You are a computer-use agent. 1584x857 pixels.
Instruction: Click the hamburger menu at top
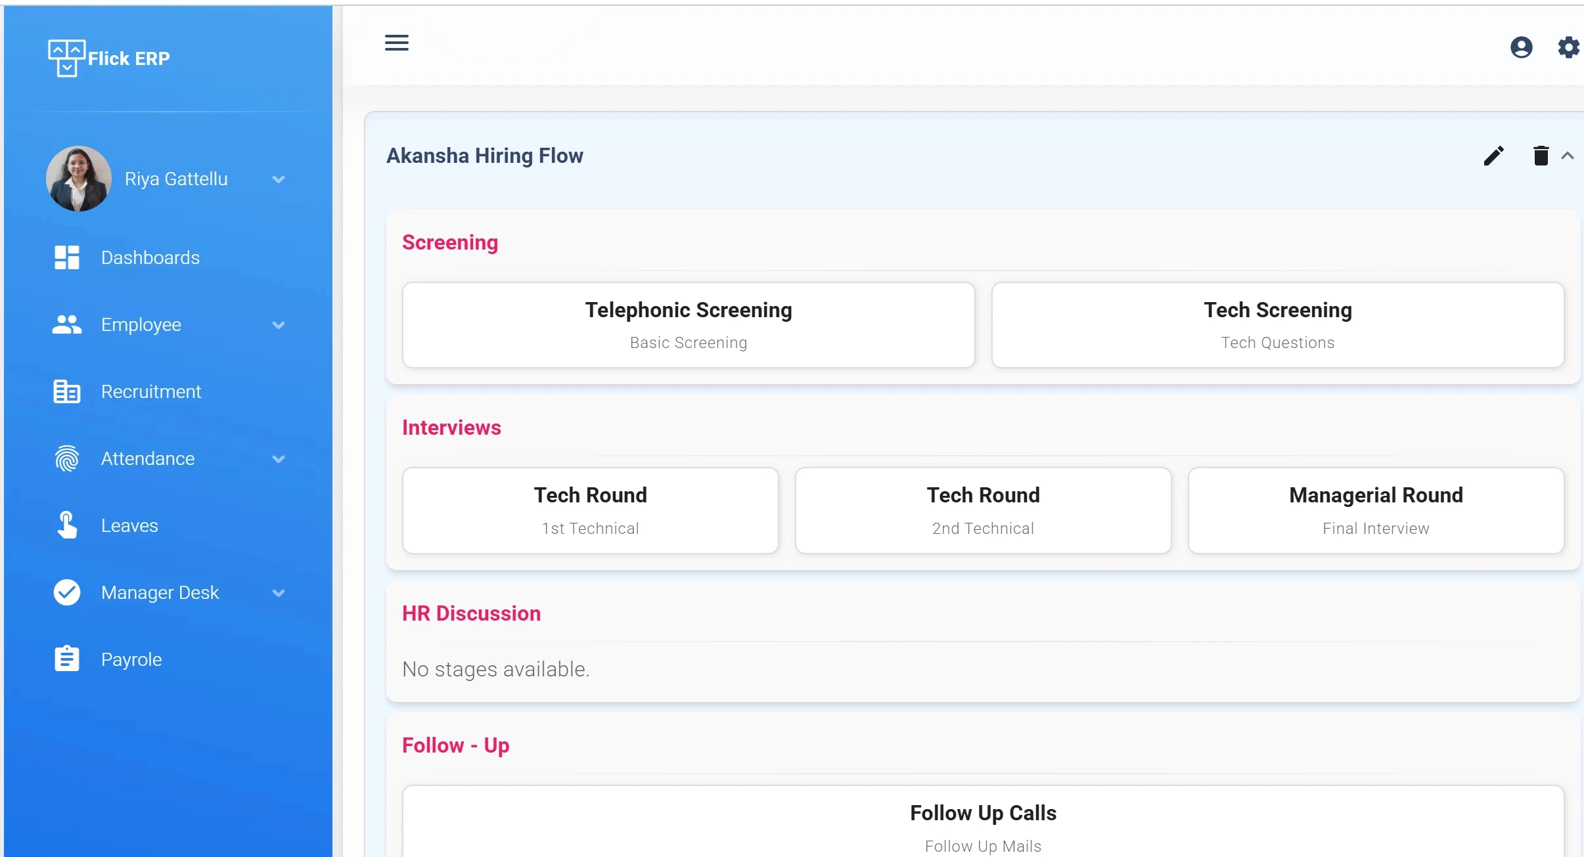tap(396, 42)
